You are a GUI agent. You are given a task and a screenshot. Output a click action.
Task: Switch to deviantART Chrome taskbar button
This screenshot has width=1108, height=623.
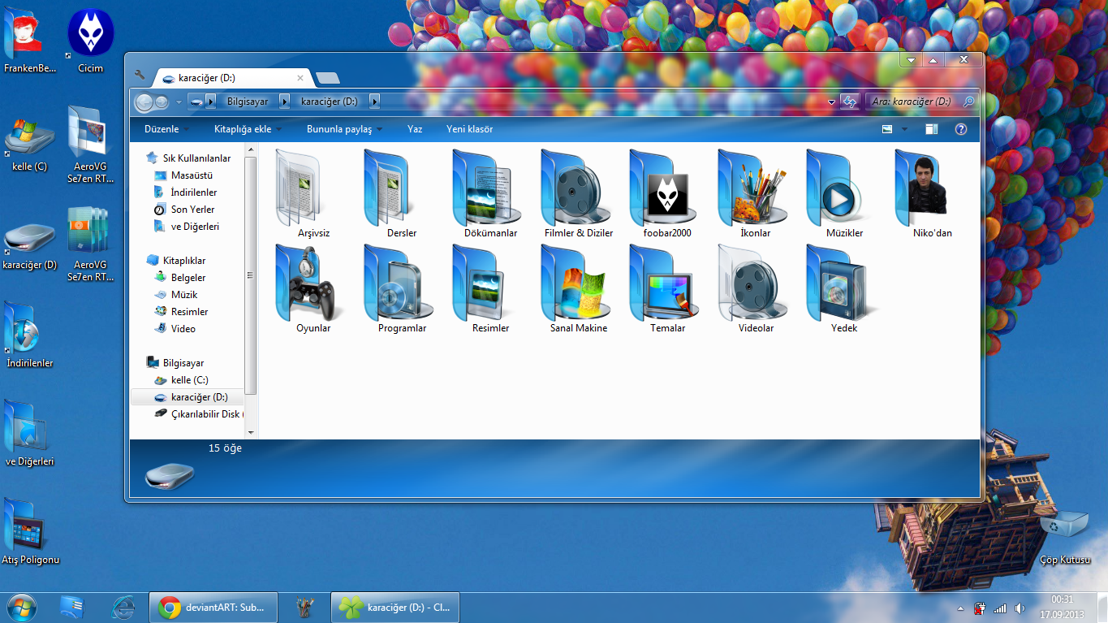pyautogui.click(x=213, y=608)
